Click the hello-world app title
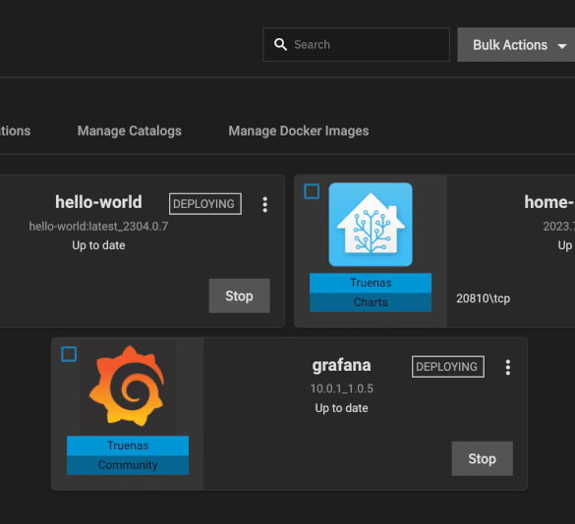 point(98,202)
